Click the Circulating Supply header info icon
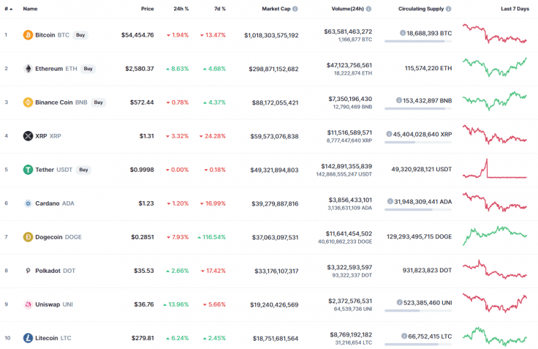Viewport: 538px width, 349px height. pos(448,9)
